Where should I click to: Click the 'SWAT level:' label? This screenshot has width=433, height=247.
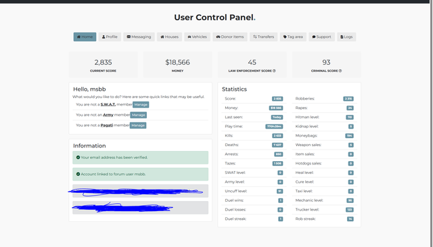click(x=235, y=173)
